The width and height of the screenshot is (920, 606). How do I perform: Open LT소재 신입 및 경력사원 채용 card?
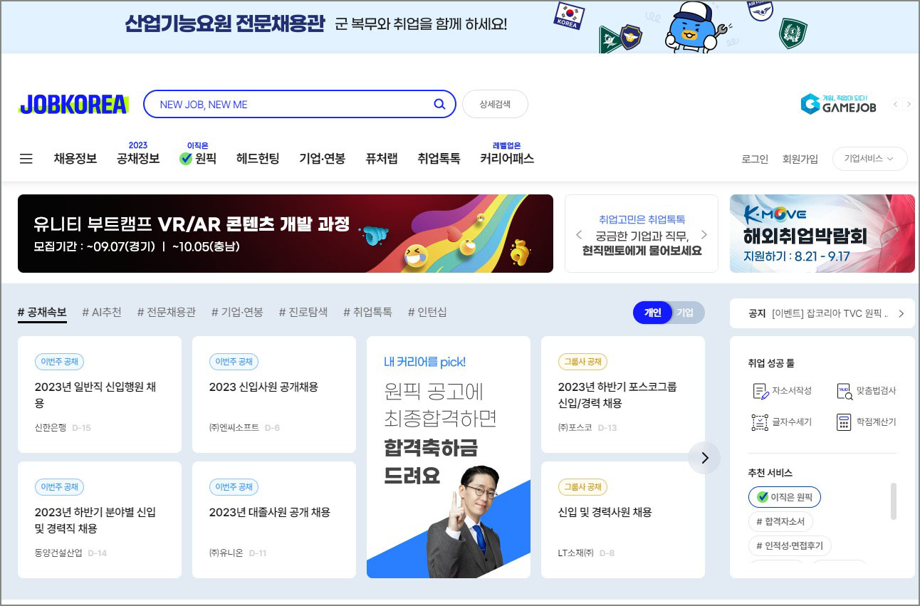coord(623,520)
